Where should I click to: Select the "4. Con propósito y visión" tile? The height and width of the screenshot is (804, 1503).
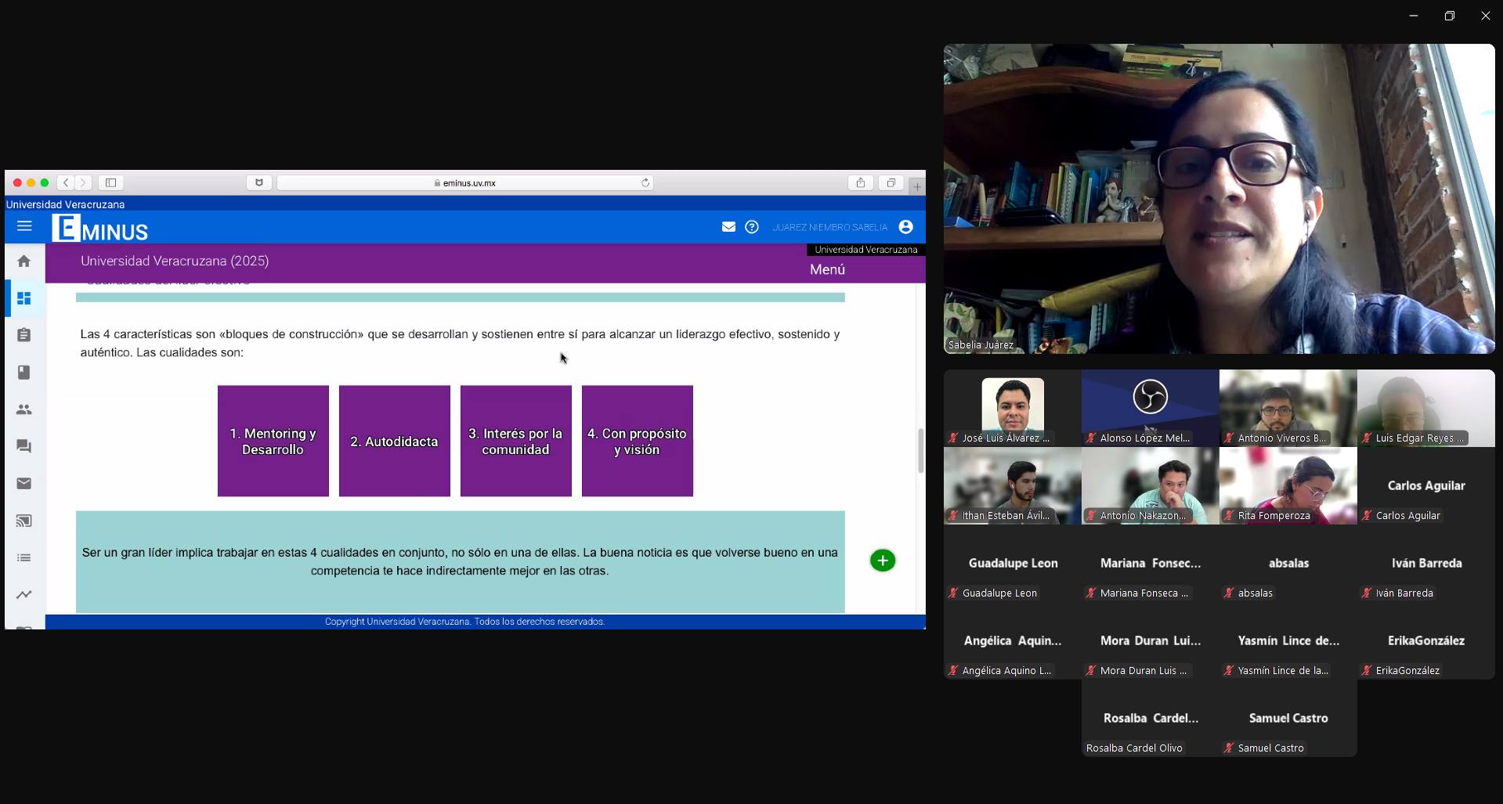pyautogui.click(x=638, y=441)
